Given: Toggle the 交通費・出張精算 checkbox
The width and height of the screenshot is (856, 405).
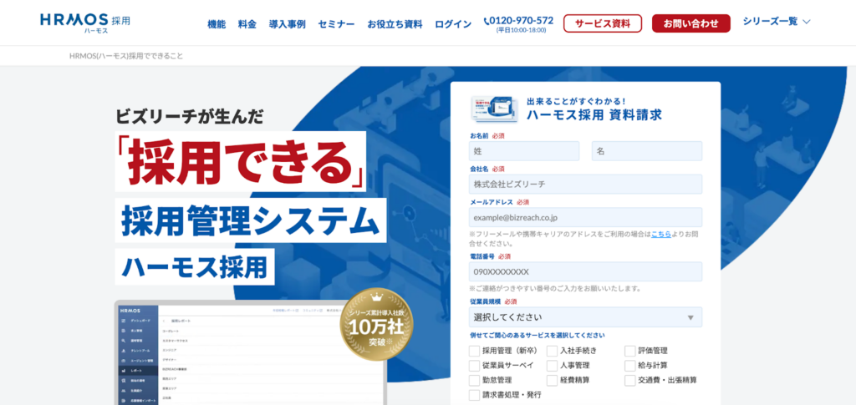Looking at the screenshot, I should [x=629, y=381].
